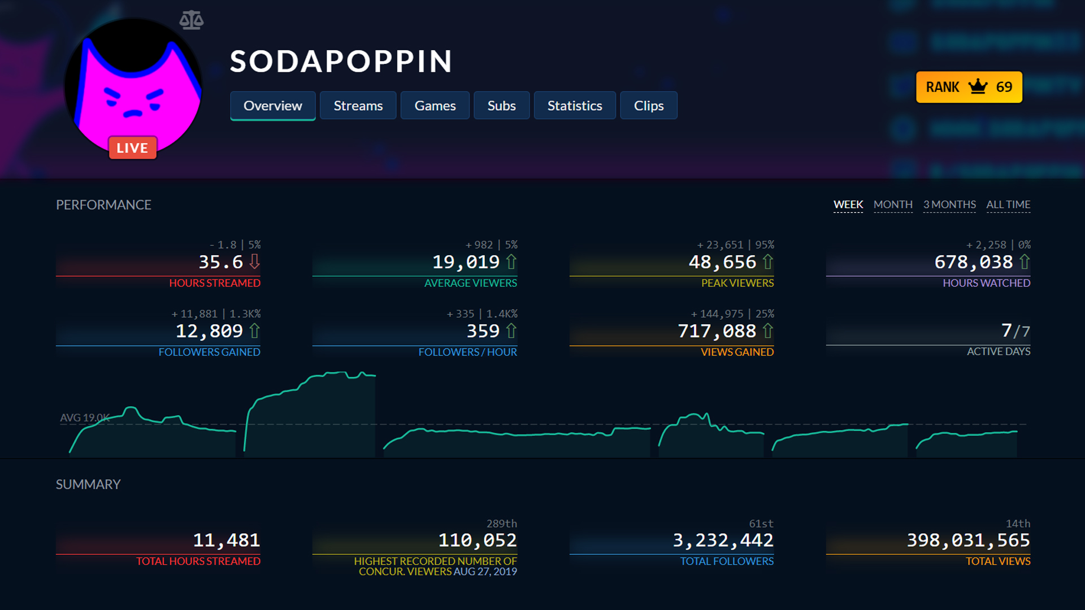Click the +23,651 | 95% change text
Image resolution: width=1085 pixels, height=610 pixels.
point(735,245)
